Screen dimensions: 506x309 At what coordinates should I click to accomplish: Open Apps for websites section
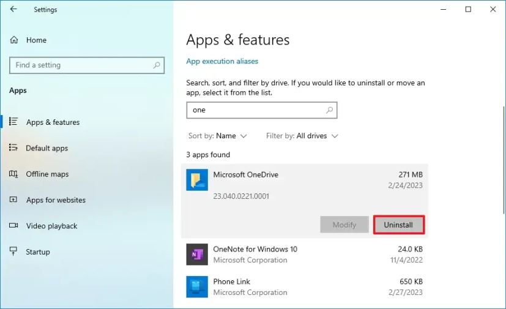coord(56,200)
